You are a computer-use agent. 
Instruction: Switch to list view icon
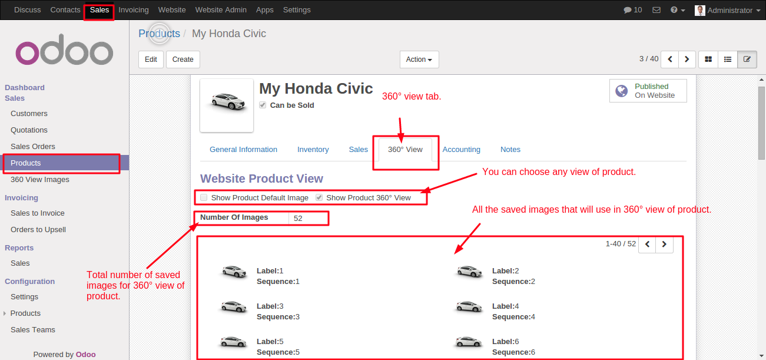728,60
